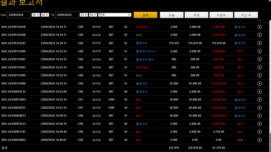Play replay for bet BAC-62439114393

(259, 59)
